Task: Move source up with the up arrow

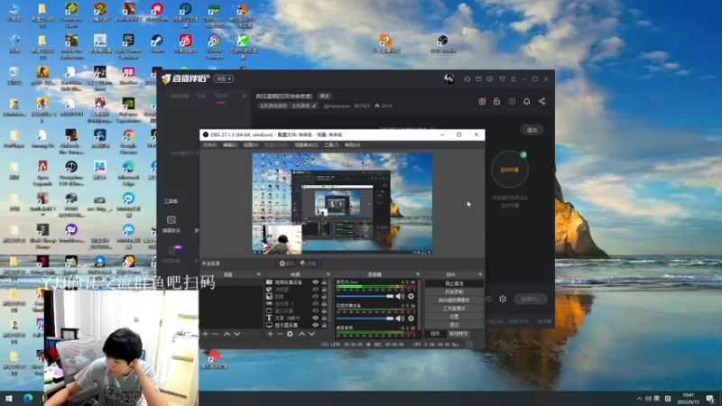Action: 301,334
